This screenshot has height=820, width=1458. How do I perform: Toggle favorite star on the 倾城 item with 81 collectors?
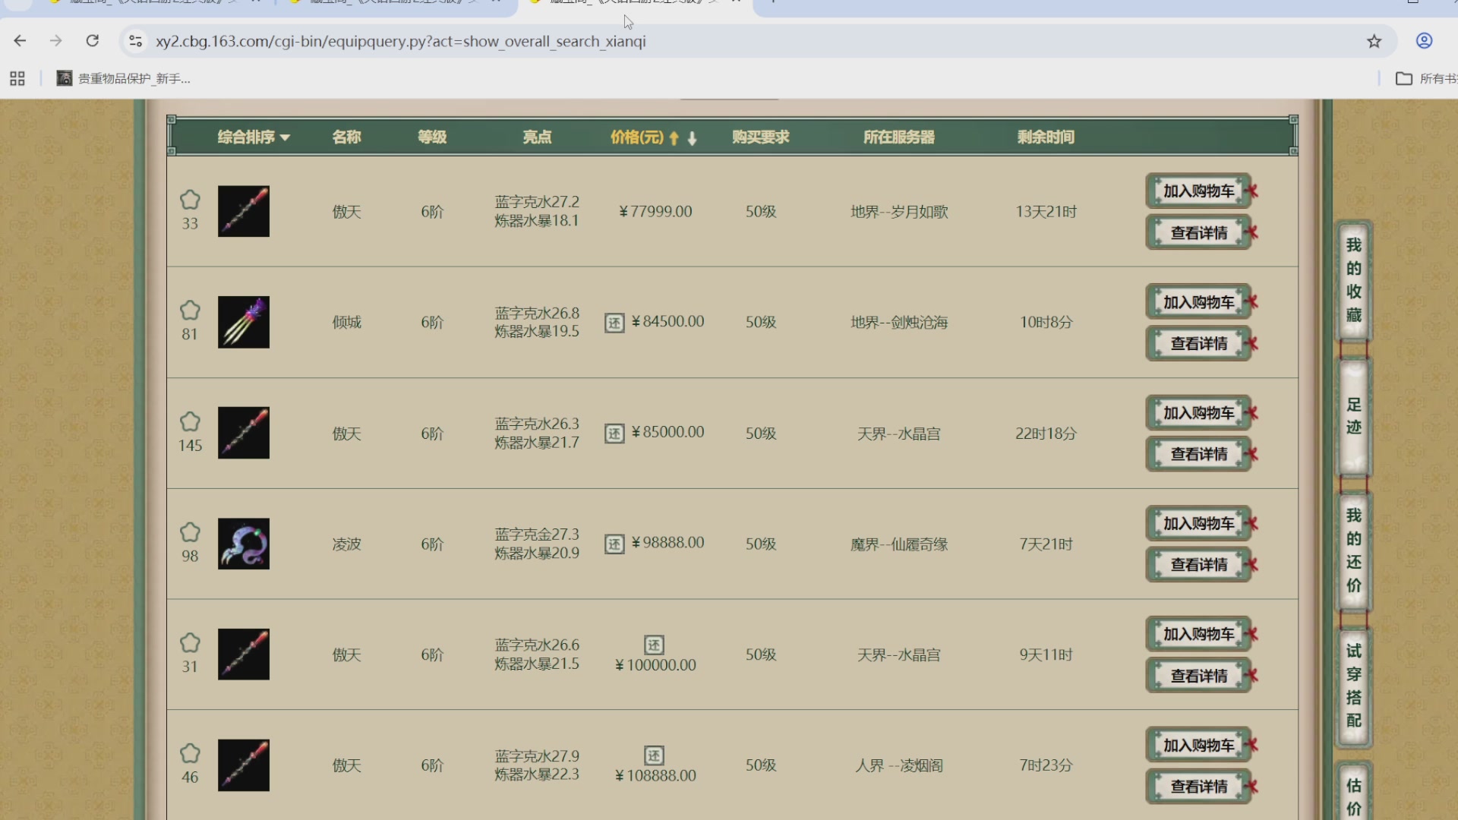(190, 310)
